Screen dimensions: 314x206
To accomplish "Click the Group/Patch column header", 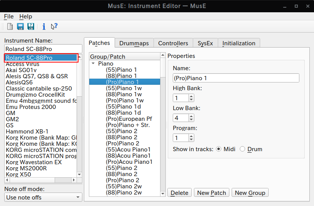I will [125, 56].
